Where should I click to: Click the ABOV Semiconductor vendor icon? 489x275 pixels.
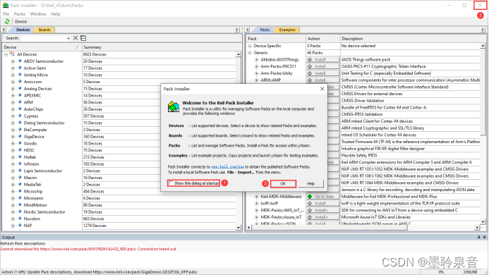pos(20,61)
